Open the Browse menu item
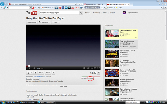 88,13
